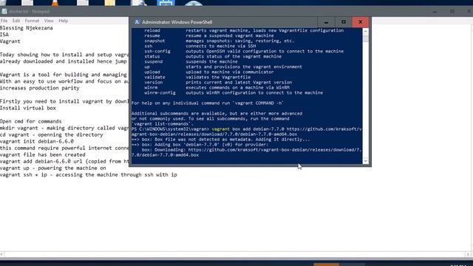The width and height of the screenshot is (473, 266).
Task: Click the 'Today showing how to install' line
Action: [x=64, y=55]
